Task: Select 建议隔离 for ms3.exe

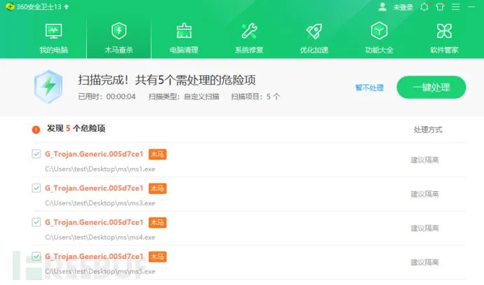Action: pos(425,194)
